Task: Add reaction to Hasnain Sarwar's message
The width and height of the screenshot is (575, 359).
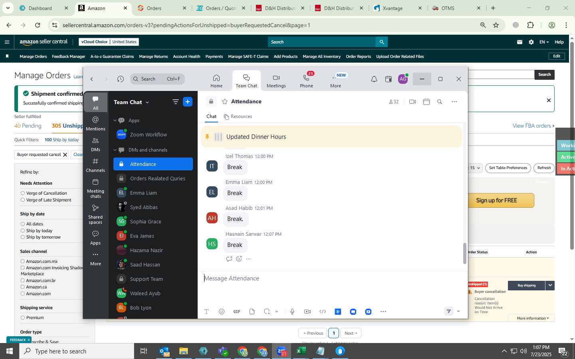Action: tap(239, 259)
